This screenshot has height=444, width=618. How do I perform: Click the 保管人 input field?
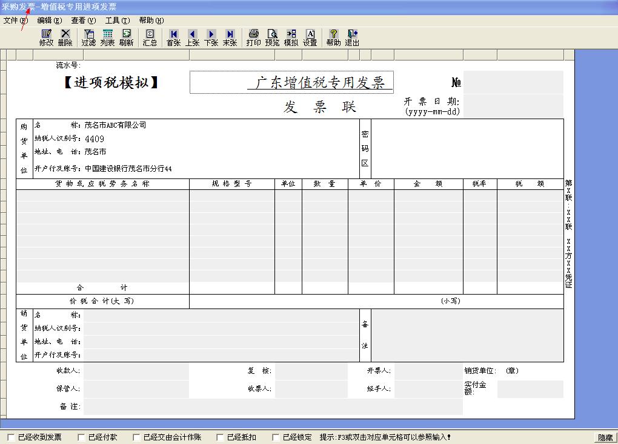(136, 389)
